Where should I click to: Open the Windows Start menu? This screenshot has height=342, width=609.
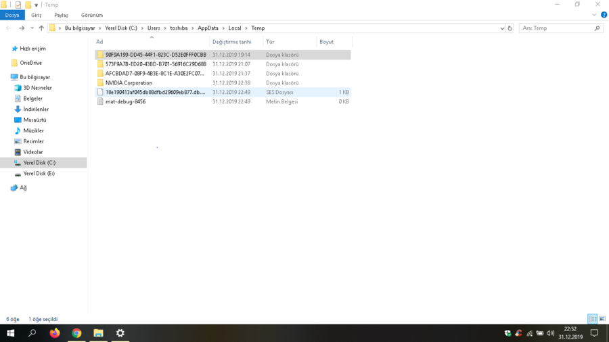pyautogui.click(x=10, y=333)
